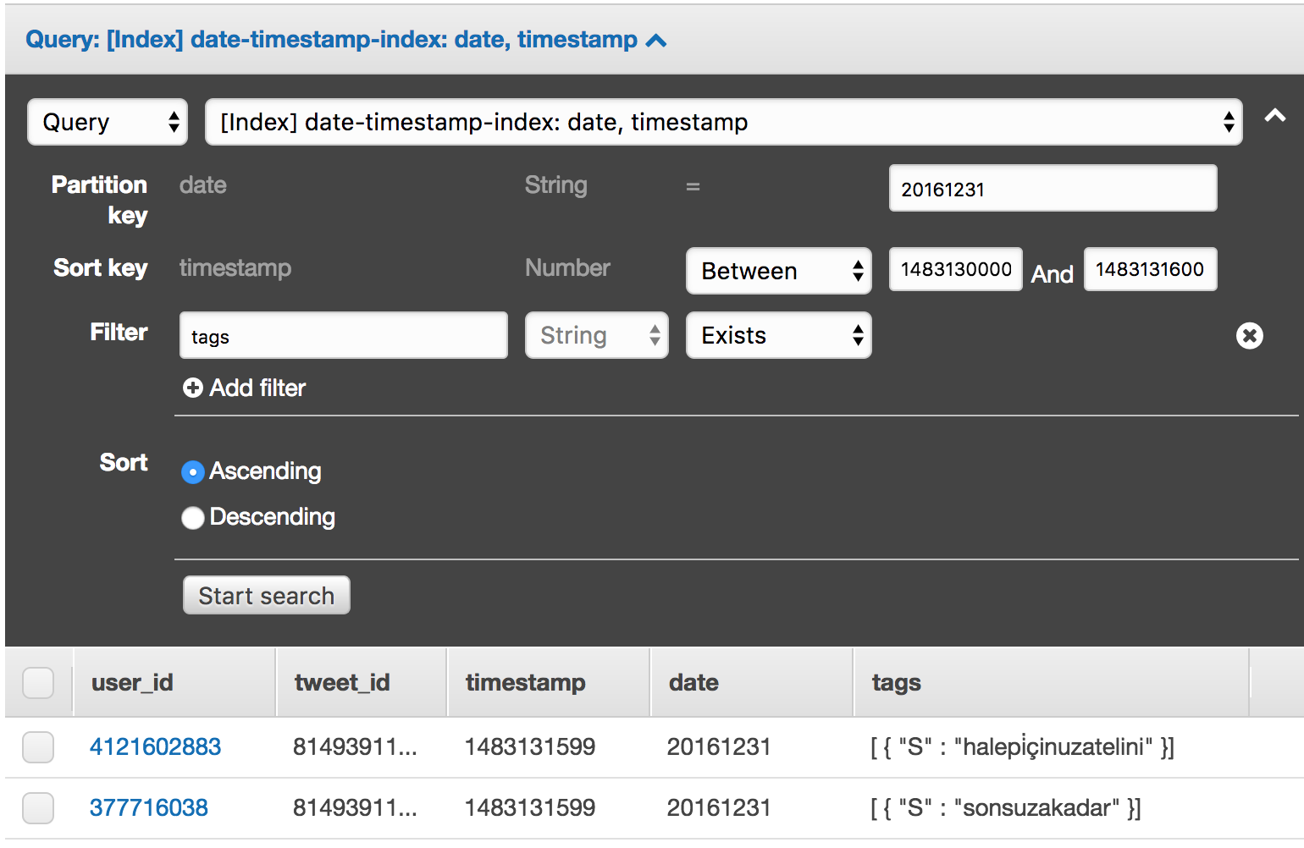Select the sonsuzakadar tags cell
Image resolution: width=1304 pixels, height=848 pixels.
tap(1006, 807)
